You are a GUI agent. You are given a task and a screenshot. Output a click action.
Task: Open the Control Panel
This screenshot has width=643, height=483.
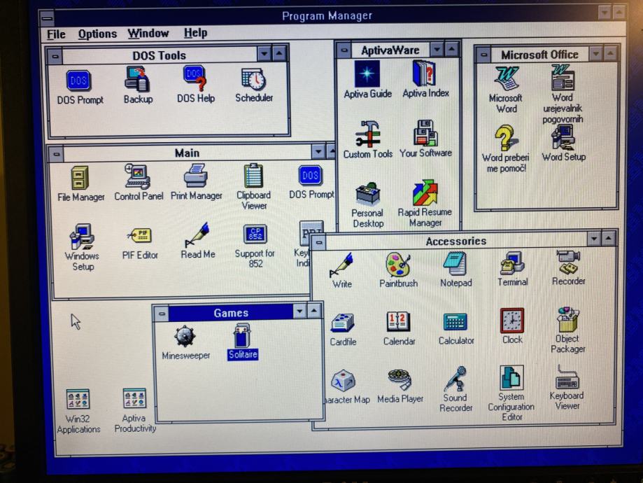(138, 178)
